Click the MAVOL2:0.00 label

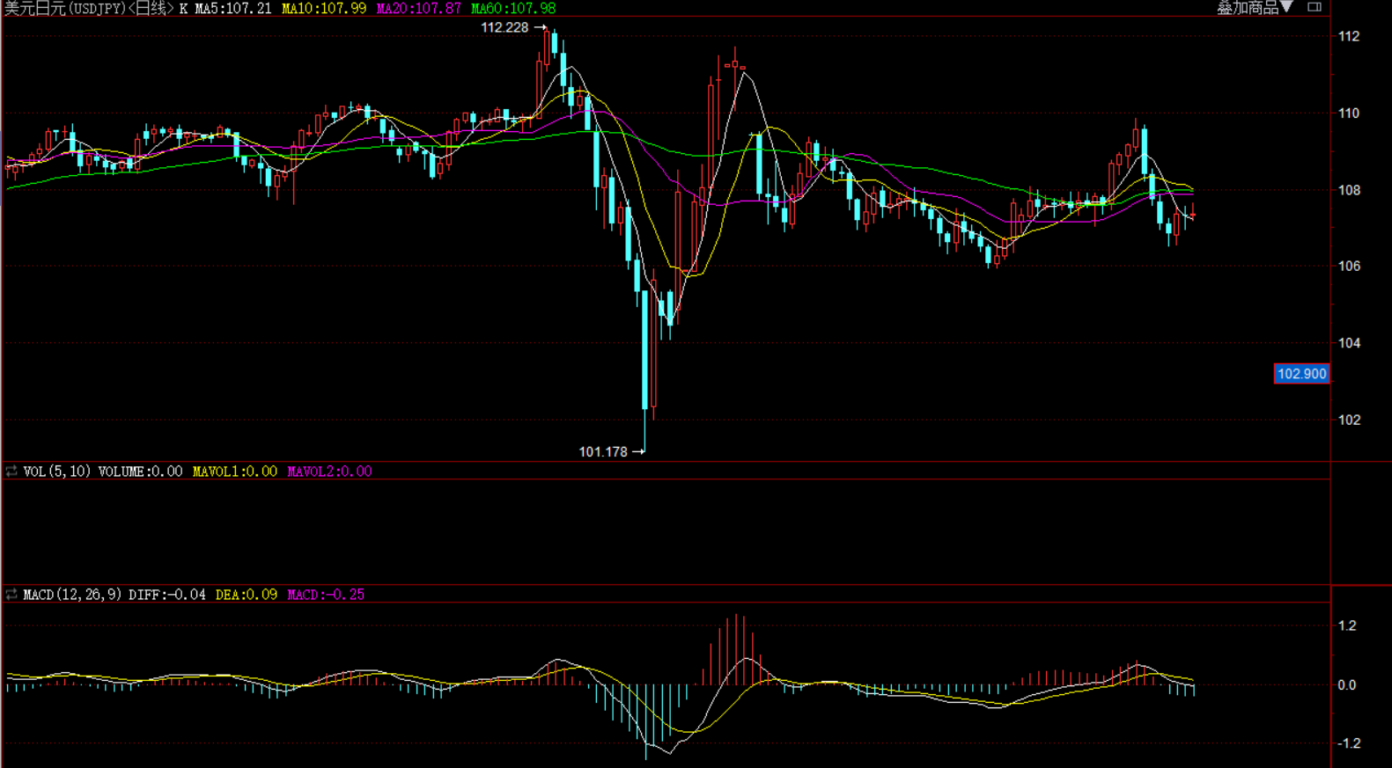329,472
